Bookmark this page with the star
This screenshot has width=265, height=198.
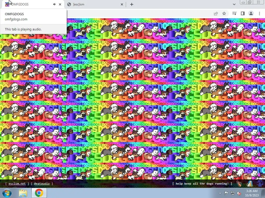[224, 13]
